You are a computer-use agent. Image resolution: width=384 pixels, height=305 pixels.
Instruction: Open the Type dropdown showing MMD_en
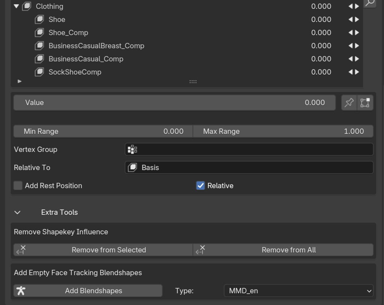298,290
